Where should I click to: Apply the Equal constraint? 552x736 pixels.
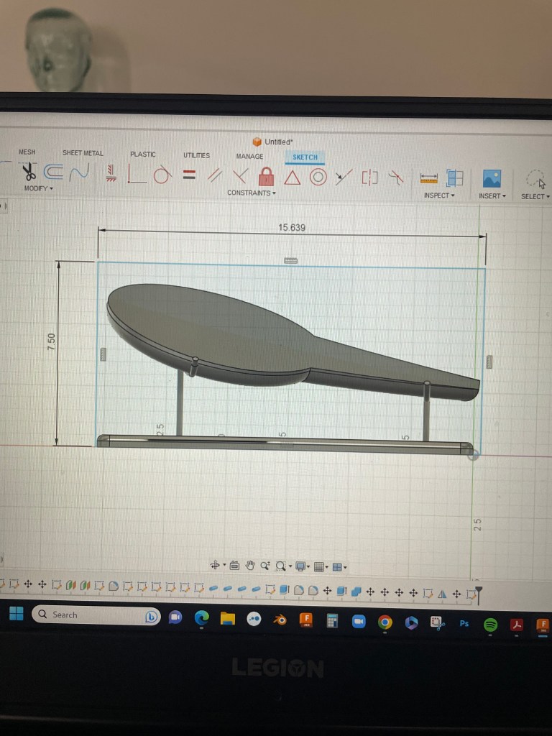click(189, 174)
